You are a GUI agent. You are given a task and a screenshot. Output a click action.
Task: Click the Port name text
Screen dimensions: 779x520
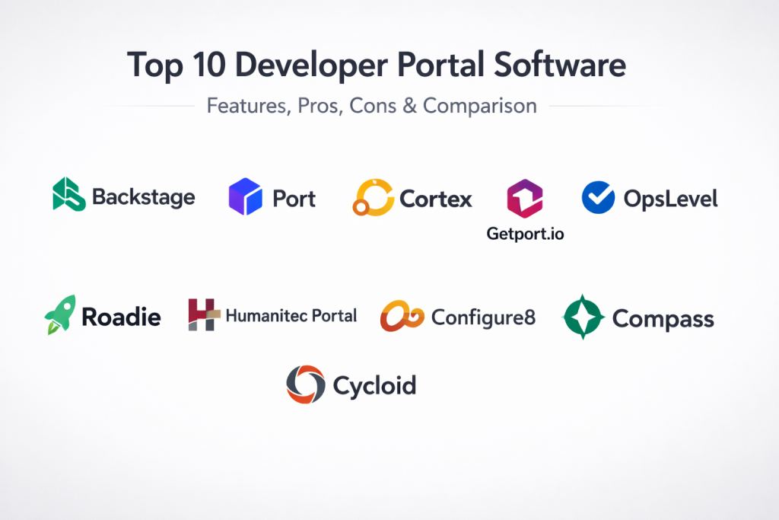pos(294,198)
